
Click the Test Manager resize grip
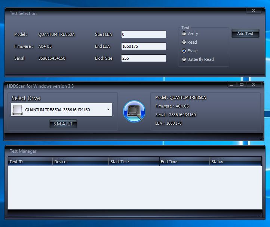point(261,215)
